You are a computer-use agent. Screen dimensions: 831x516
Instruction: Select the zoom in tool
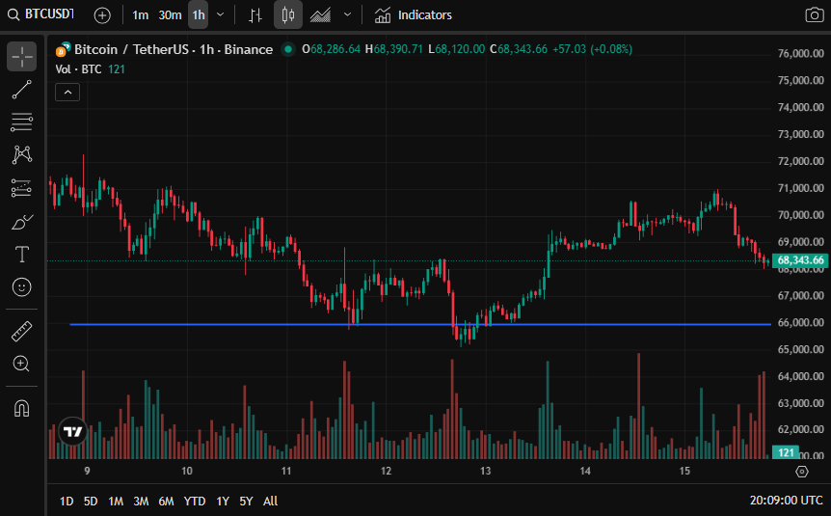(x=22, y=364)
